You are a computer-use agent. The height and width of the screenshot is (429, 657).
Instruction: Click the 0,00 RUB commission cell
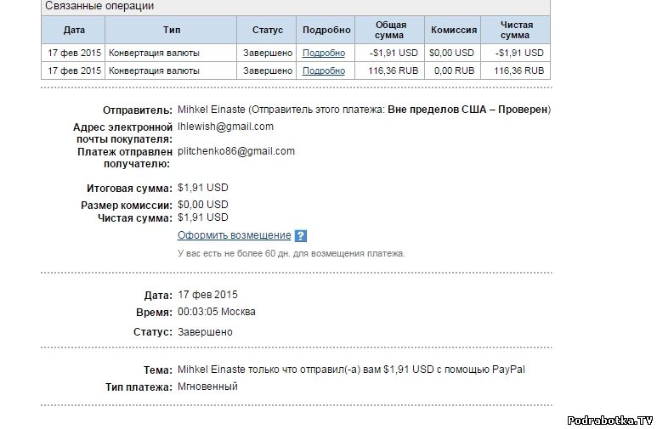[454, 71]
